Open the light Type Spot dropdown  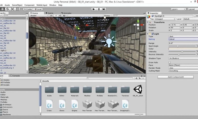pos(183,36)
